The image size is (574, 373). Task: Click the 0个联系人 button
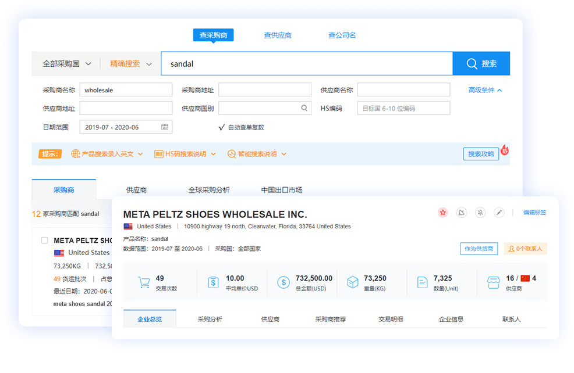pyautogui.click(x=525, y=249)
